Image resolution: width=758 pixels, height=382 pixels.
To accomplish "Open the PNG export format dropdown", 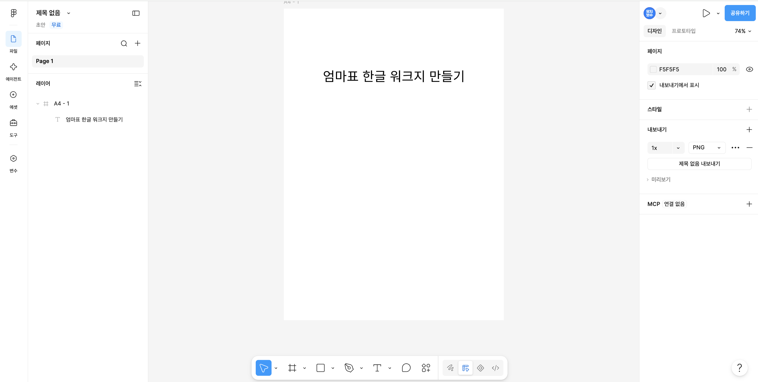I will [707, 148].
